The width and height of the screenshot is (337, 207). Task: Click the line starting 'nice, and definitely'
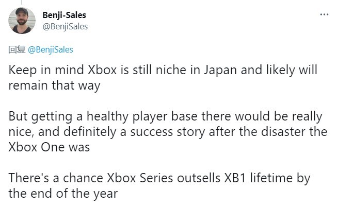tap(168, 131)
